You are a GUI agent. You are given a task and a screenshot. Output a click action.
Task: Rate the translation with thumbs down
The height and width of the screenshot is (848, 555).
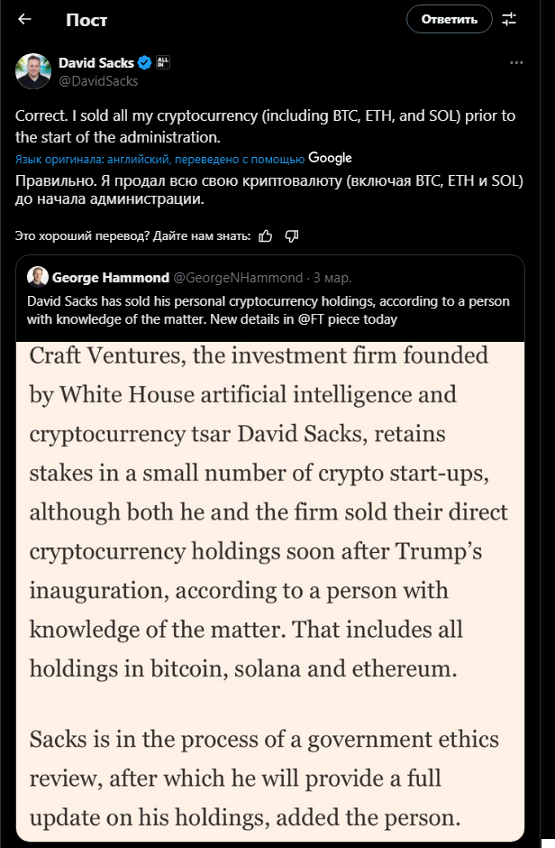[x=291, y=235]
